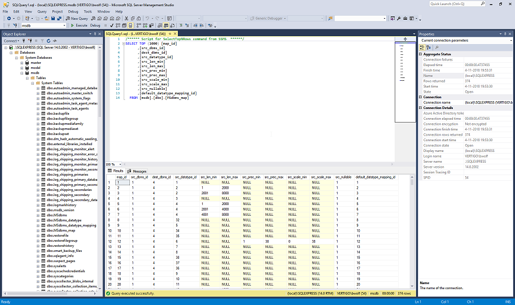Switch to the Messages tab
The width and height of the screenshot is (515, 305).
pyautogui.click(x=137, y=171)
